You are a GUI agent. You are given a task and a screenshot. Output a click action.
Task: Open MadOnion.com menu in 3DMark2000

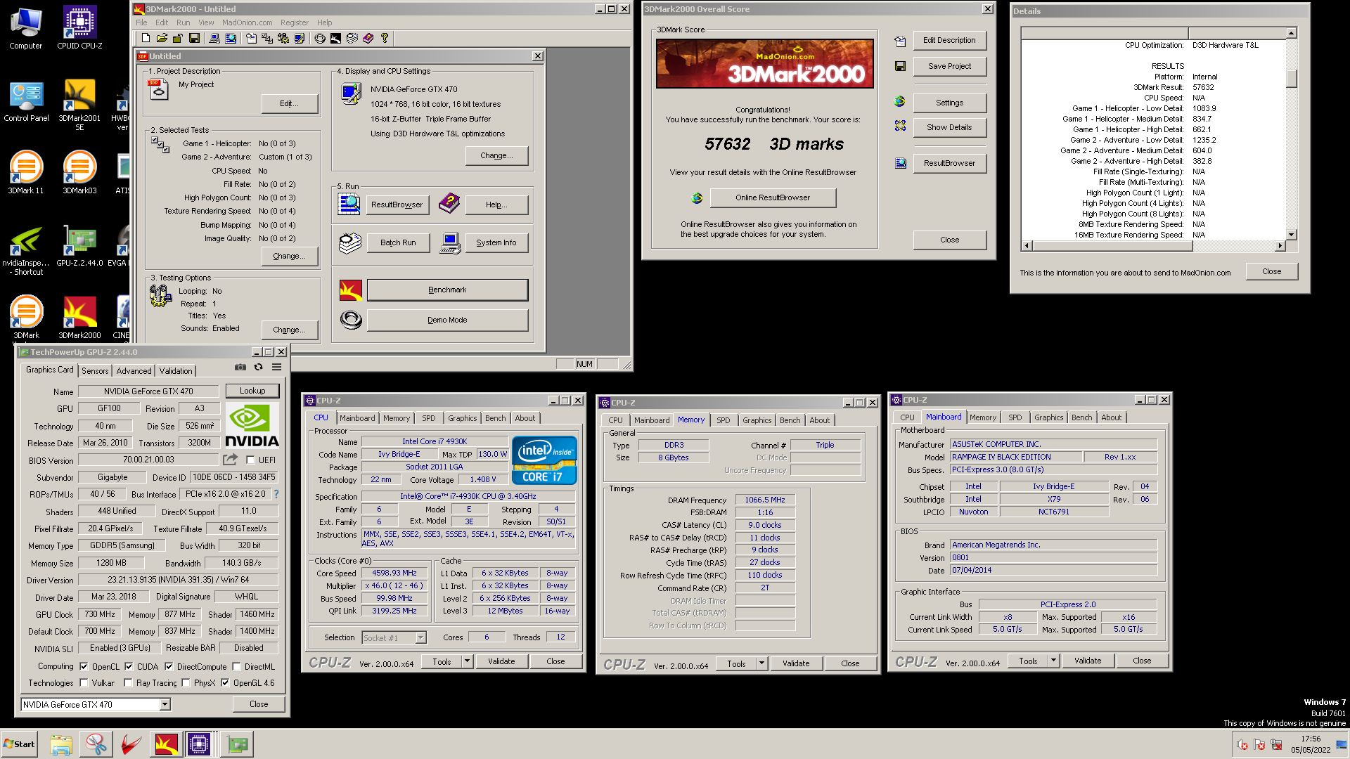(247, 22)
